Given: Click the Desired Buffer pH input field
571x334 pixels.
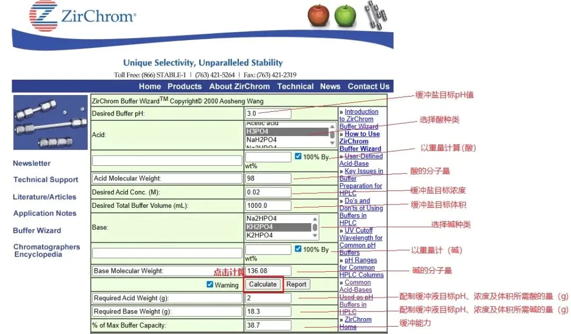Looking at the screenshot, I should (268, 113).
